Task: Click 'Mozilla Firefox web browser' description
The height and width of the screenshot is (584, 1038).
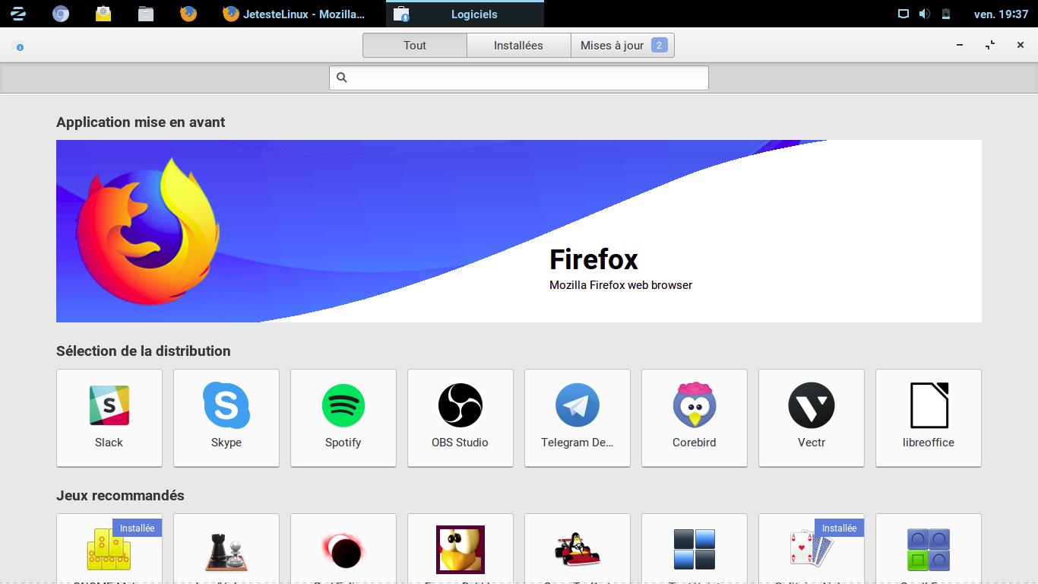Action: [x=621, y=285]
